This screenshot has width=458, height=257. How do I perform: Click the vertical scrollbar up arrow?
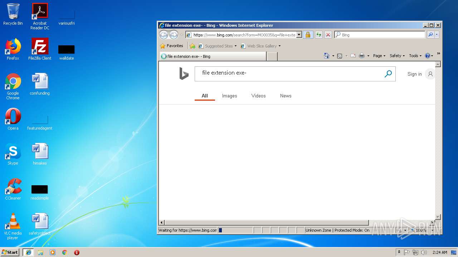tap(438, 64)
